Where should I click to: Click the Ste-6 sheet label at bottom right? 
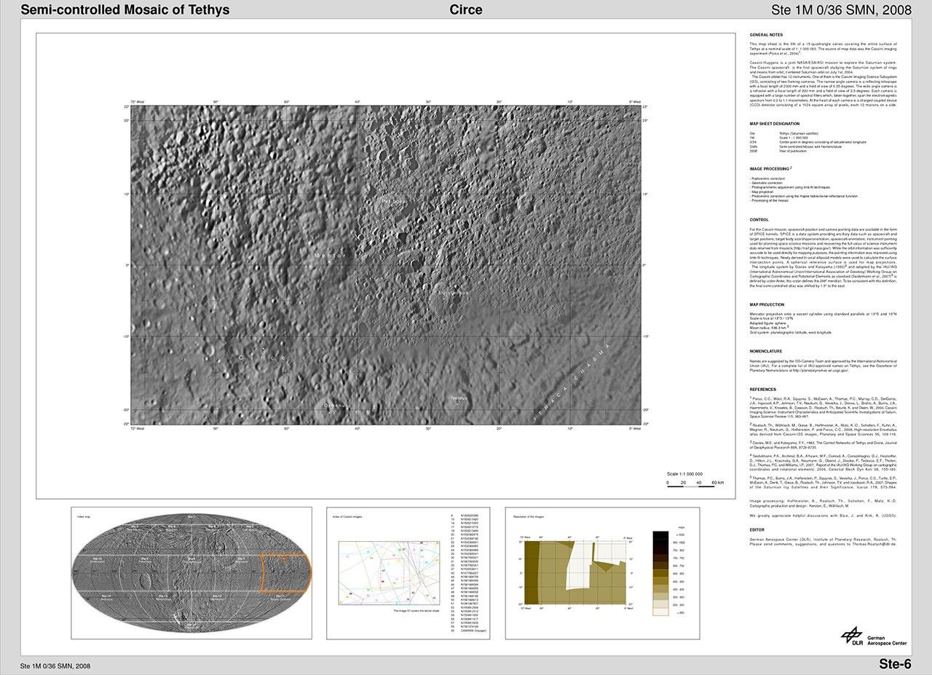[895, 664]
